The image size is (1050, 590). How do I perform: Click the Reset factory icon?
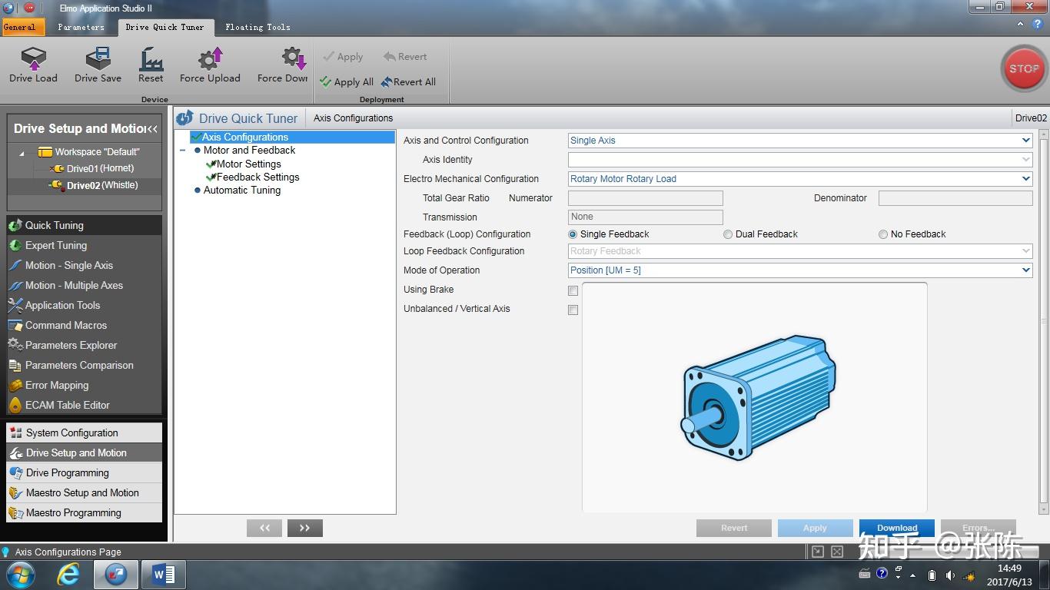click(x=151, y=59)
